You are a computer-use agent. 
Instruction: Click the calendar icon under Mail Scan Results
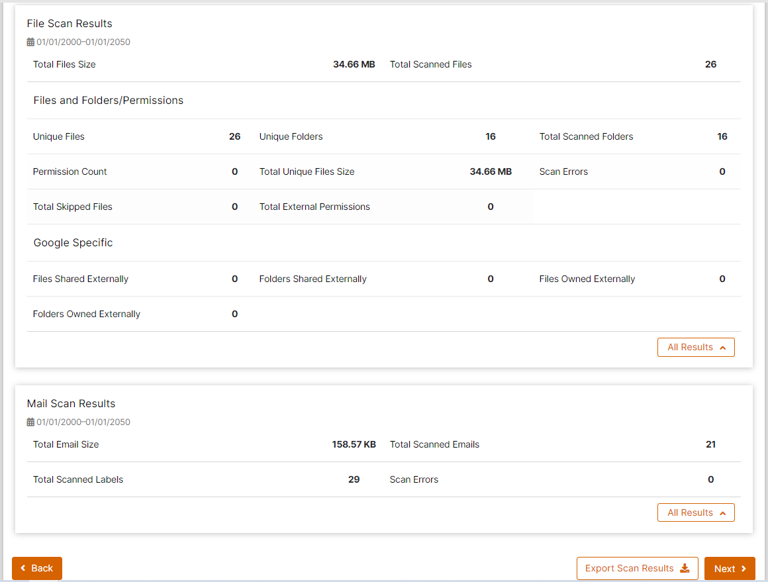coord(30,422)
